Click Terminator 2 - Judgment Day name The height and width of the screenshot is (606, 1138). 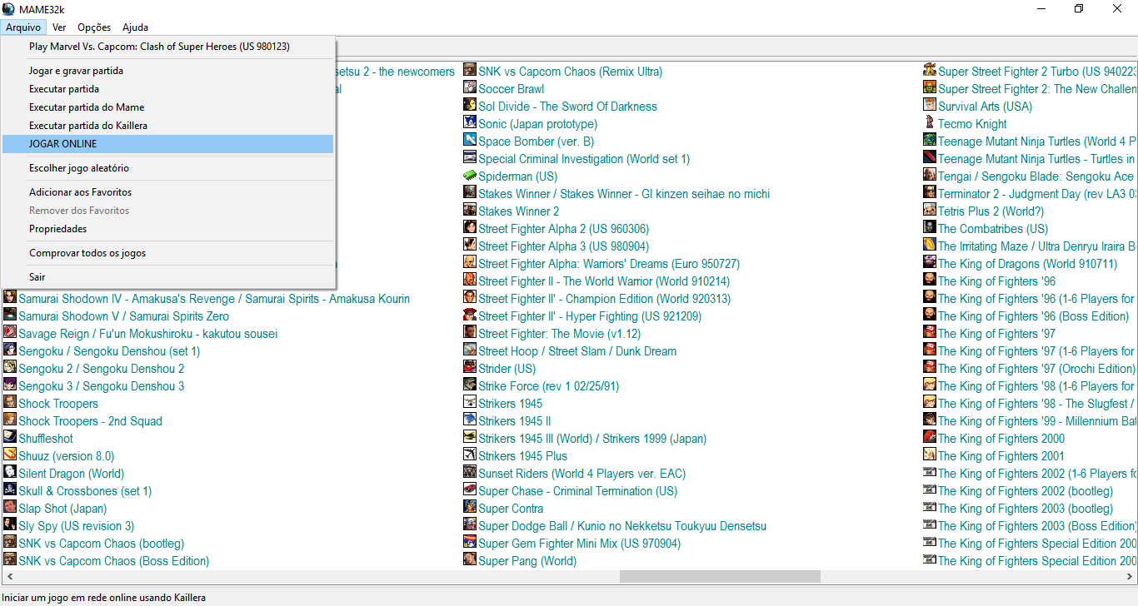(x=1037, y=194)
